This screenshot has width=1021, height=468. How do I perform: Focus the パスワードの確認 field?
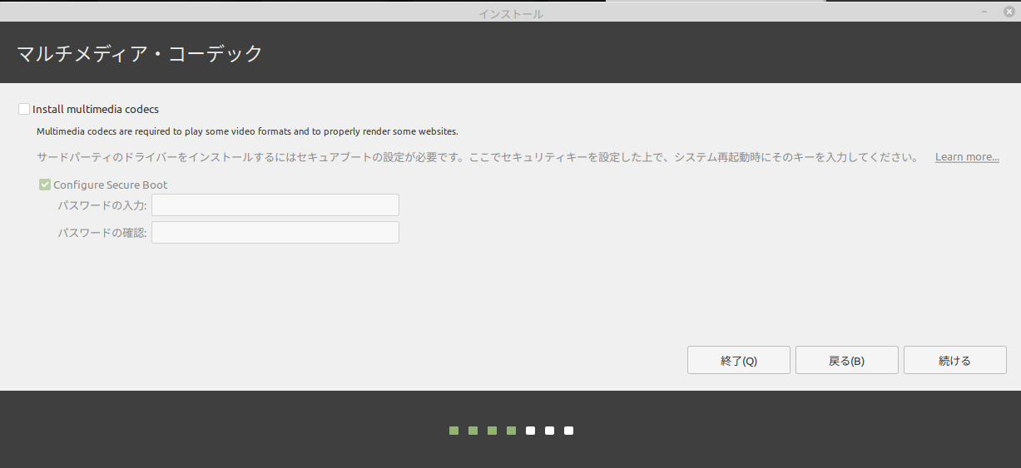(275, 233)
